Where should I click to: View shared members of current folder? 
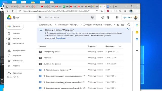click(118, 25)
